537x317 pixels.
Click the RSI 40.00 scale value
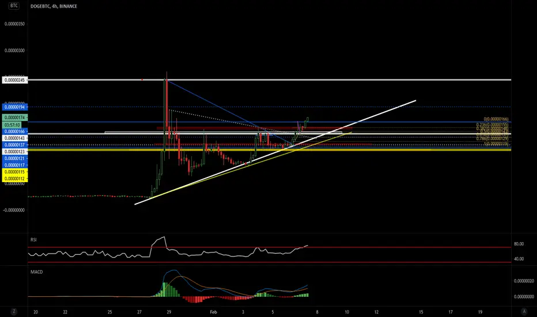(x=519, y=259)
